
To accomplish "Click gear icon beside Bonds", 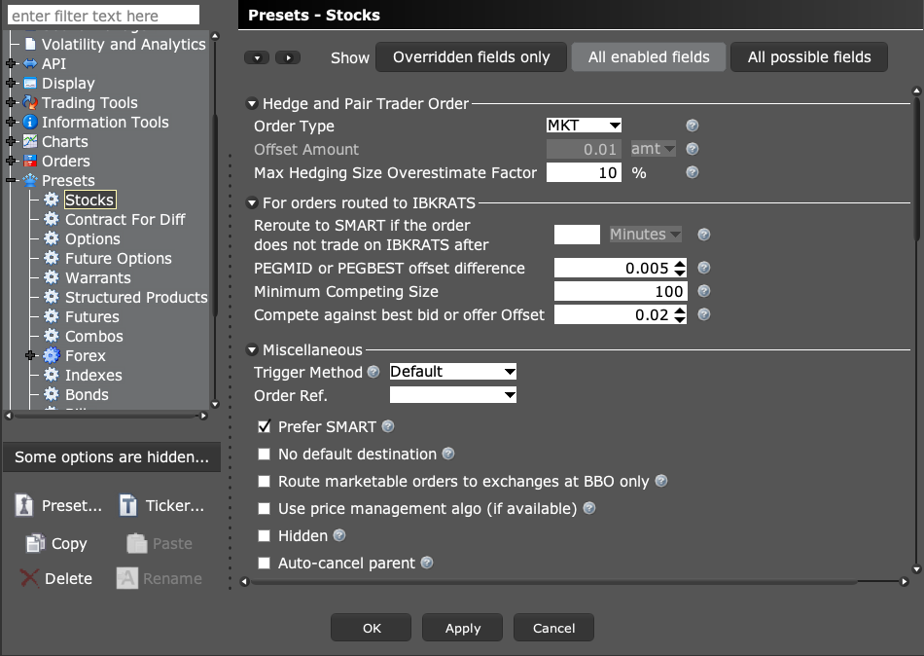I will 52,394.
